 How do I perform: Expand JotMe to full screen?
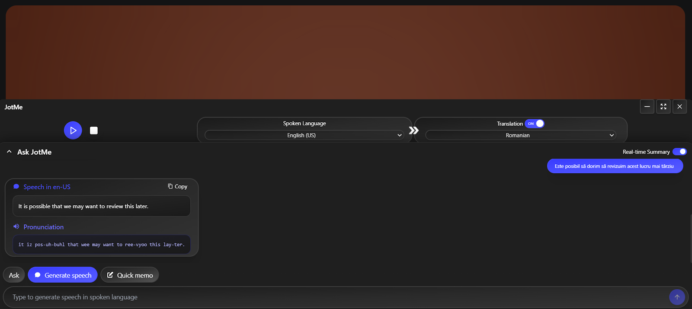point(663,107)
